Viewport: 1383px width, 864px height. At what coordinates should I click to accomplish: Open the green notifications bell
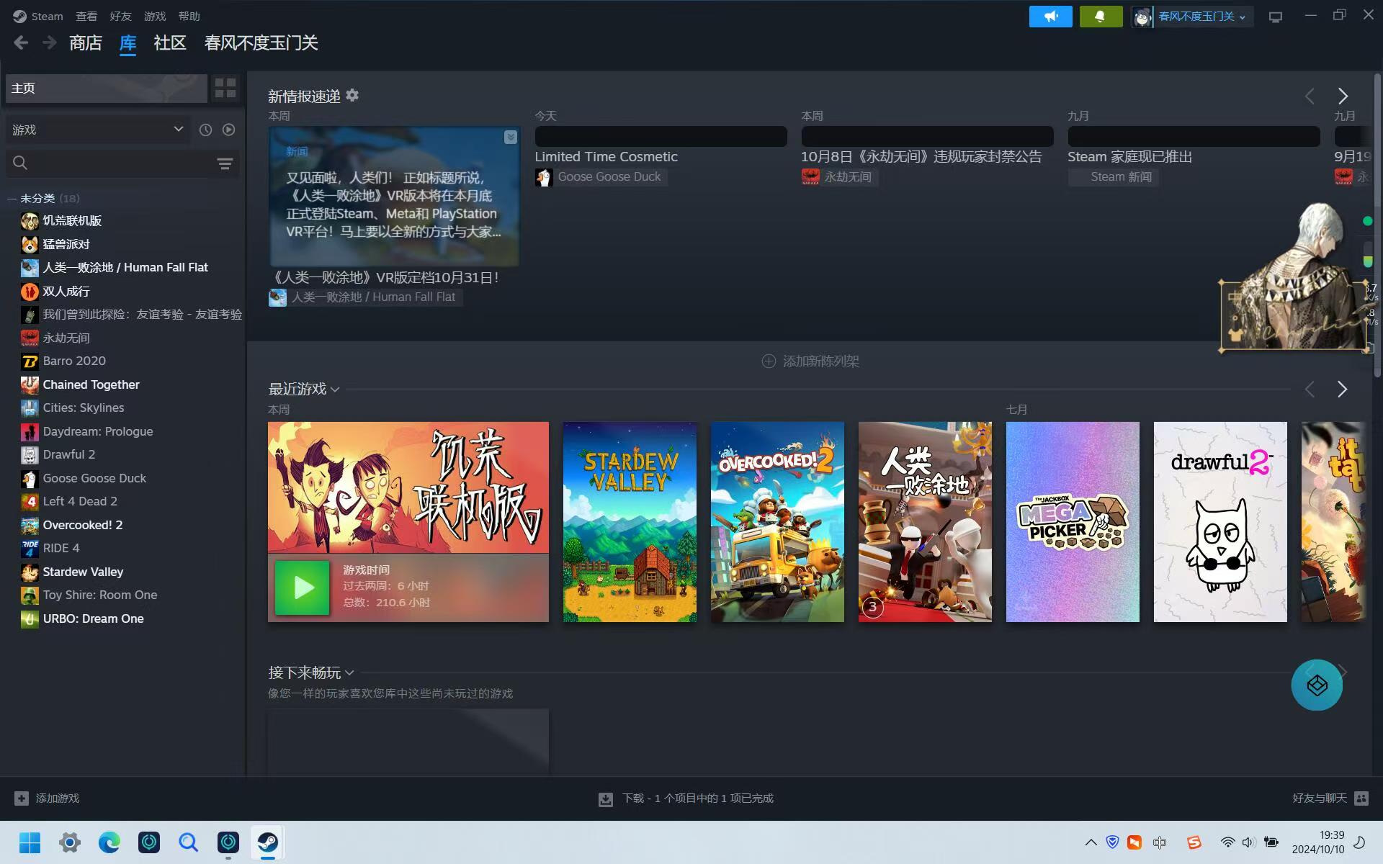pos(1101,17)
